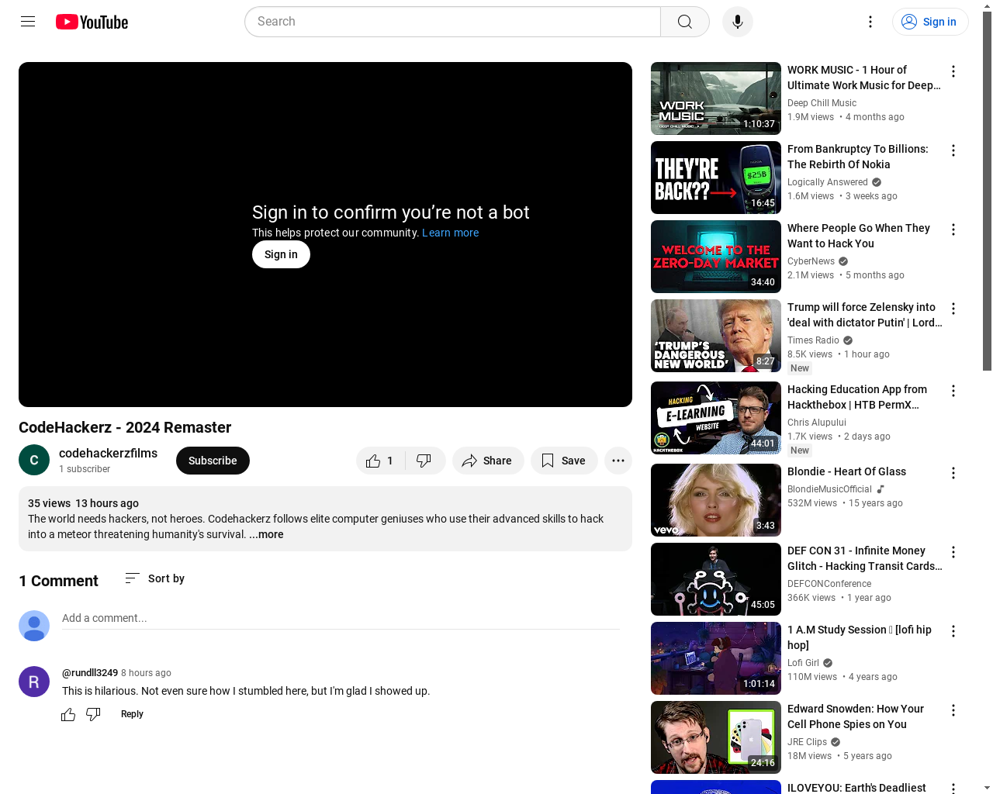Open options for Edward Snowden video

coord(953,710)
